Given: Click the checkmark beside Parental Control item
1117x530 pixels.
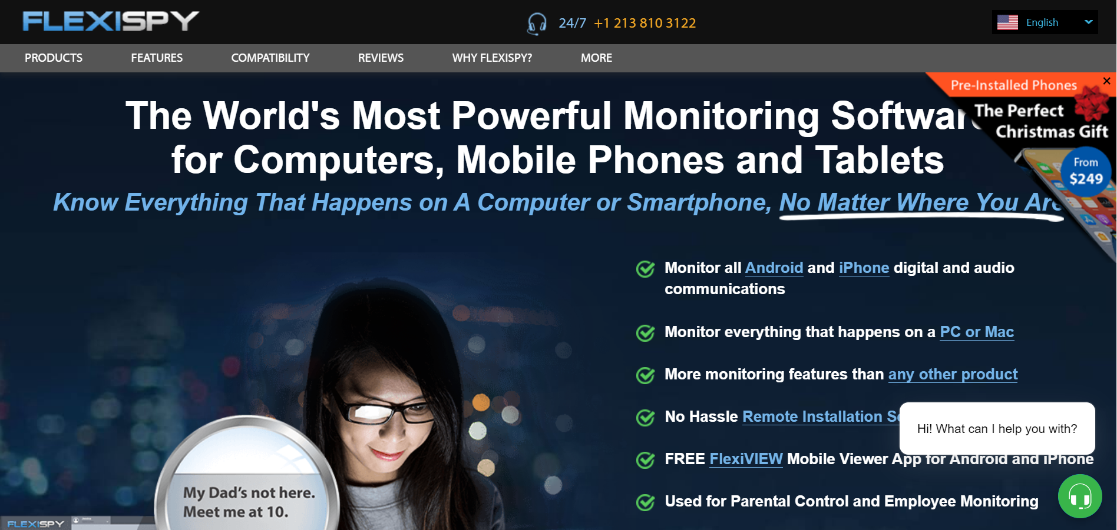Looking at the screenshot, I should click(646, 502).
